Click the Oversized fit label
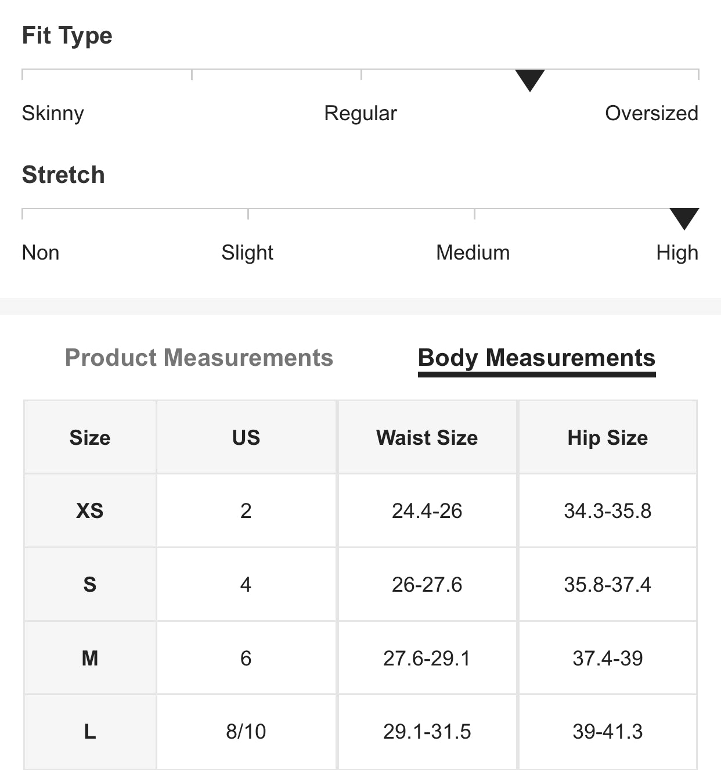This screenshot has width=721, height=770. coord(651,113)
